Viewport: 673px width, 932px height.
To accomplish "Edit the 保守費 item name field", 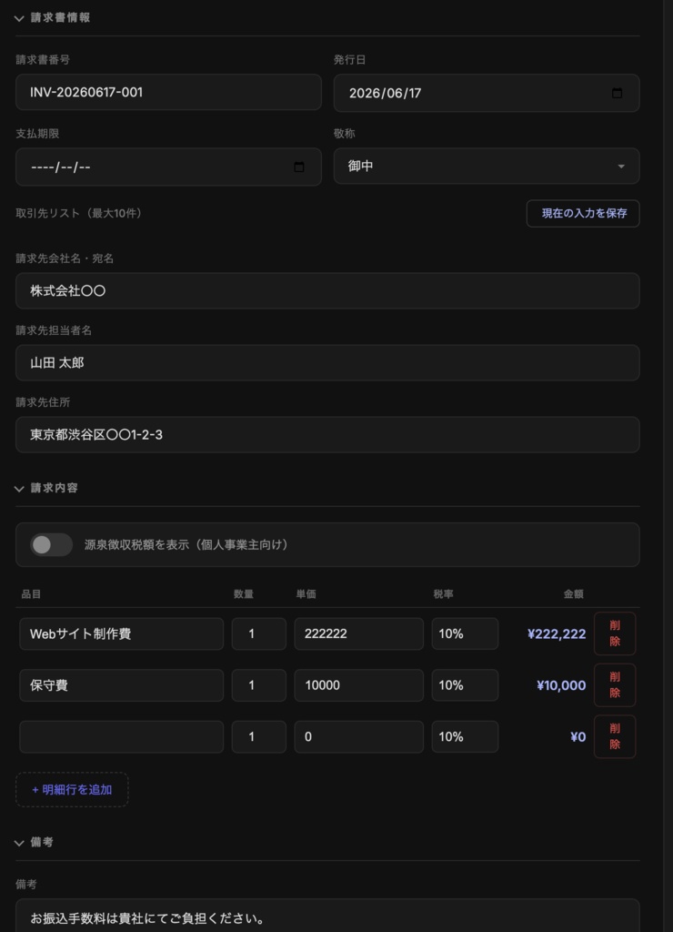I will (121, 684).
